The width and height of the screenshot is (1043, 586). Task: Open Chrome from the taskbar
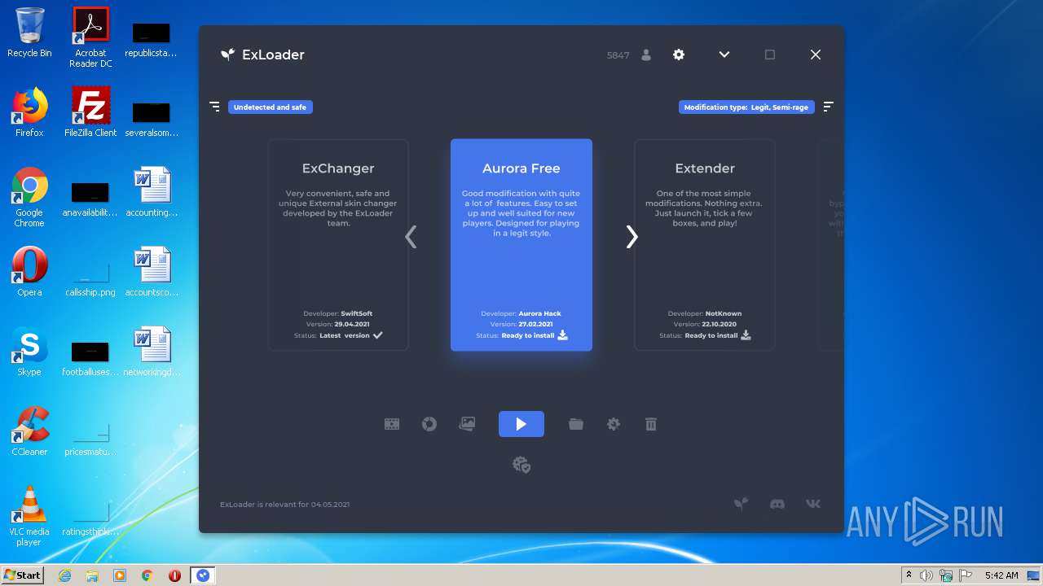[x=147, y=575]
